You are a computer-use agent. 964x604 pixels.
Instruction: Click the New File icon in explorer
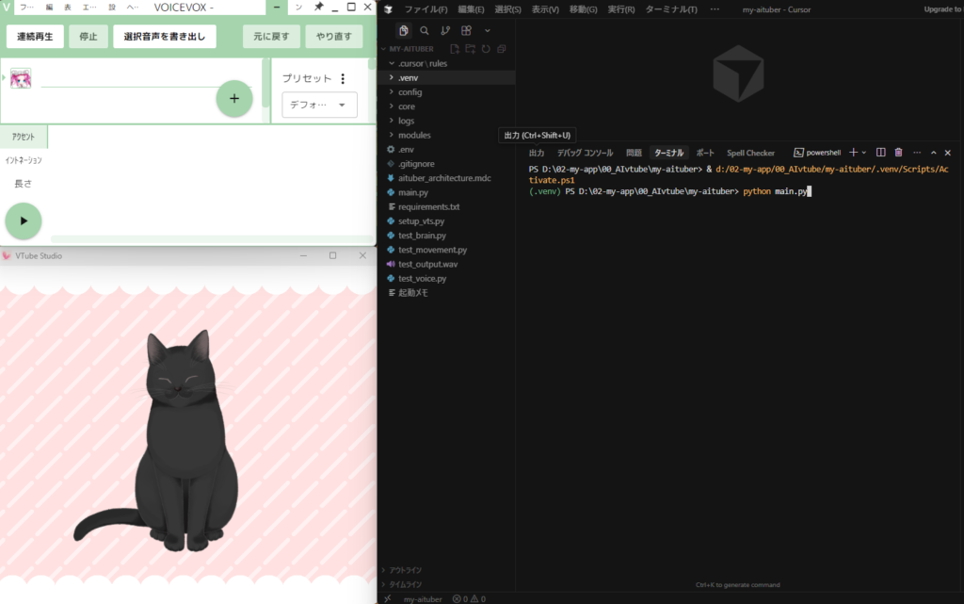point(455,49)
